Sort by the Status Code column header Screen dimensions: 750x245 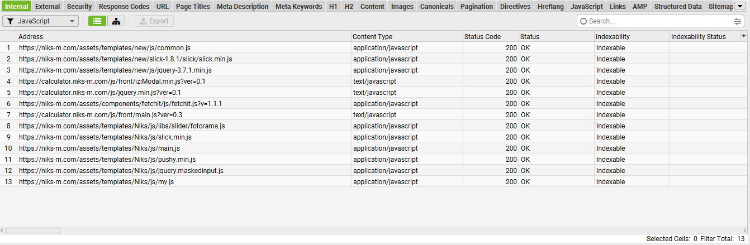pyautogui.click(x=482, y=37)
